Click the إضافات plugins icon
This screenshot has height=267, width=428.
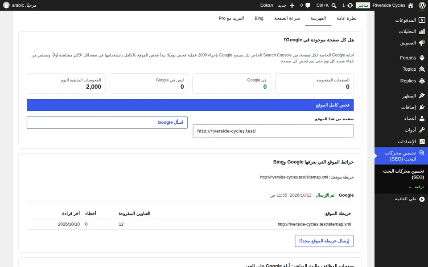tap(422, 107)
